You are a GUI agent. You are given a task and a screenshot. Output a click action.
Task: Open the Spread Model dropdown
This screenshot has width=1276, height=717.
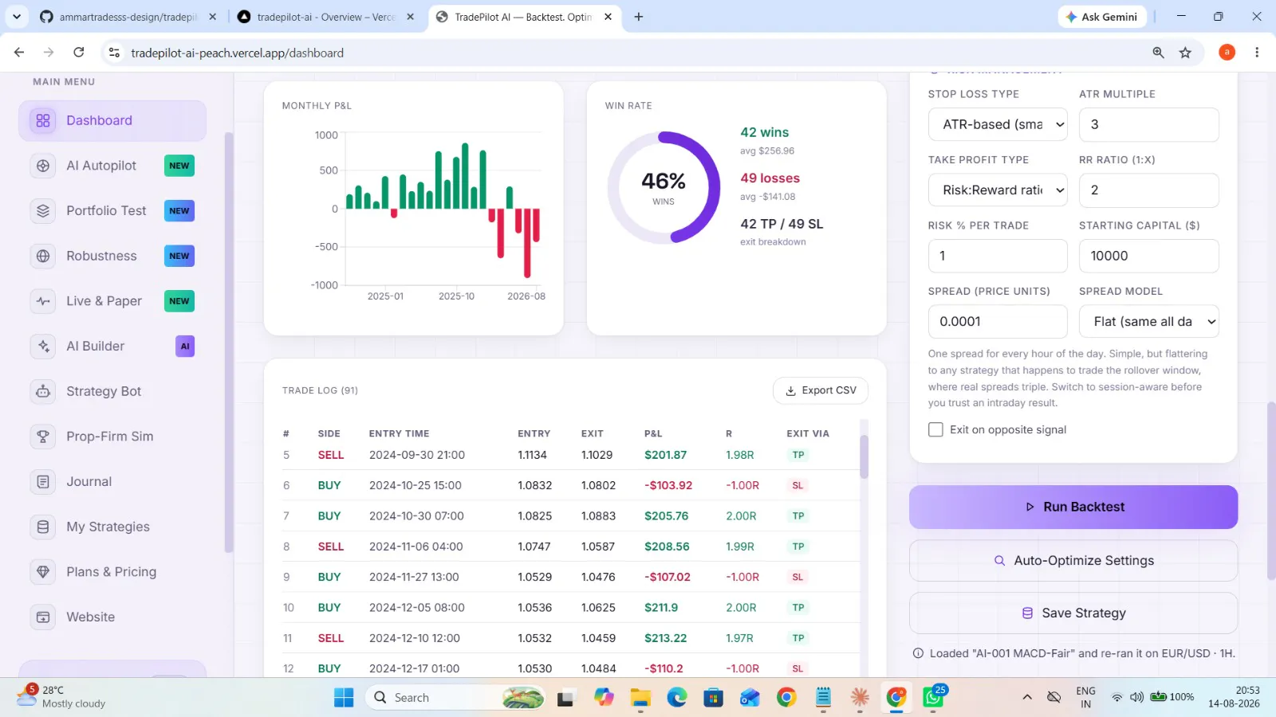[1149, 322]
